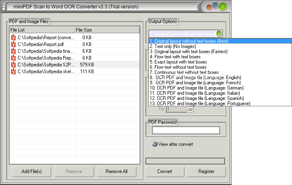Choose OCR with Language: German
This screenshot has width=292, height=185.
(220, 88)
